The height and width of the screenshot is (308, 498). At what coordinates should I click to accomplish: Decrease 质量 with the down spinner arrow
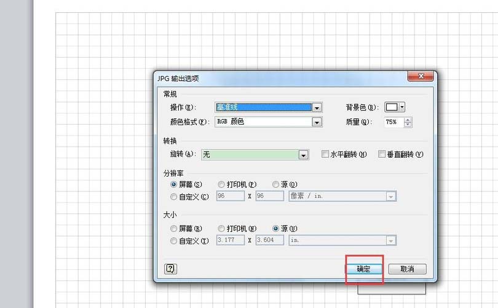click(408, 125)
